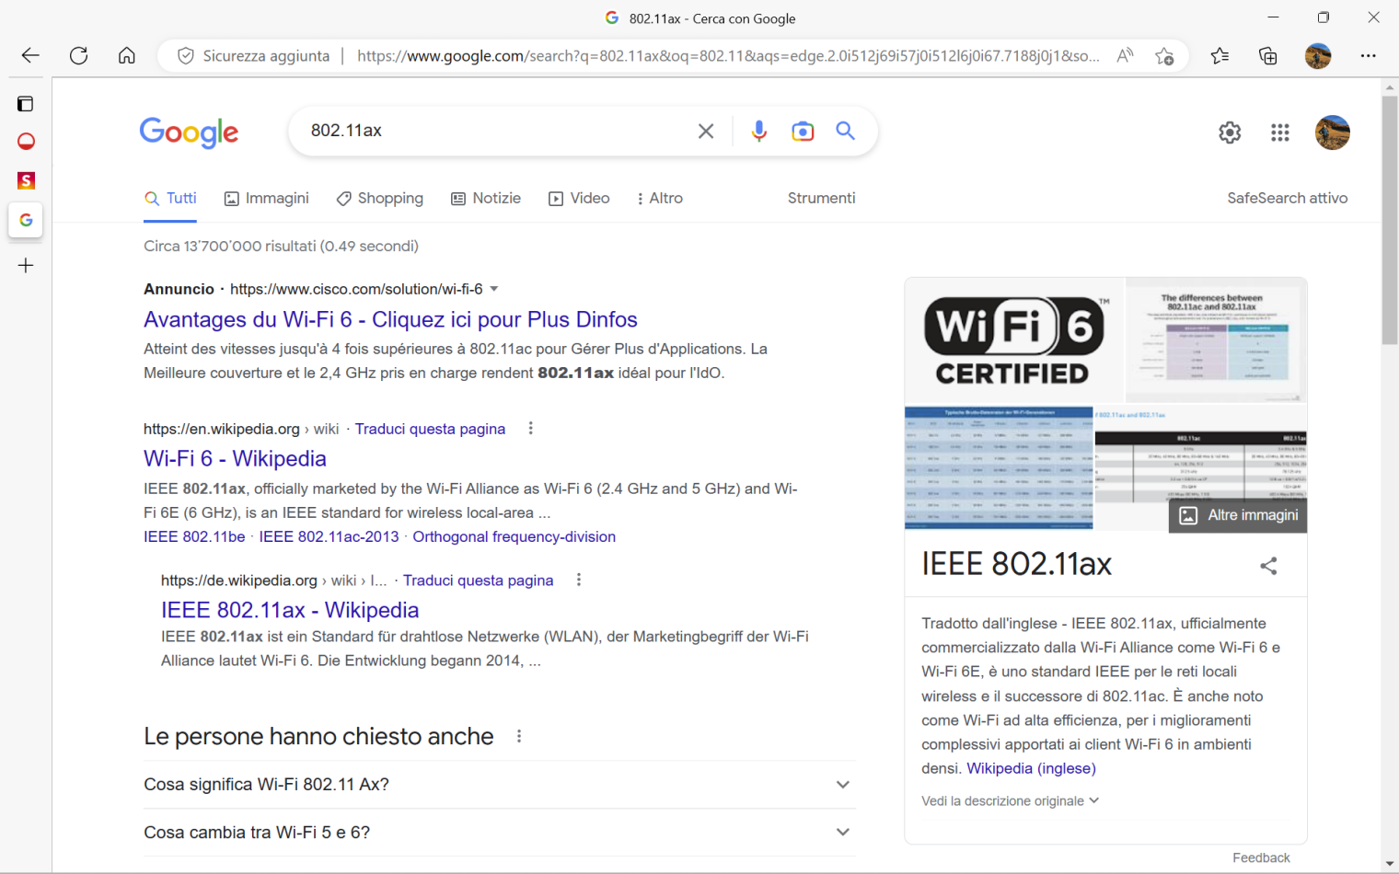This screenshot has height=874, width=1399.
Task: Add this page to favorites
Action: pyautogui.click(x=1164, y=56)
